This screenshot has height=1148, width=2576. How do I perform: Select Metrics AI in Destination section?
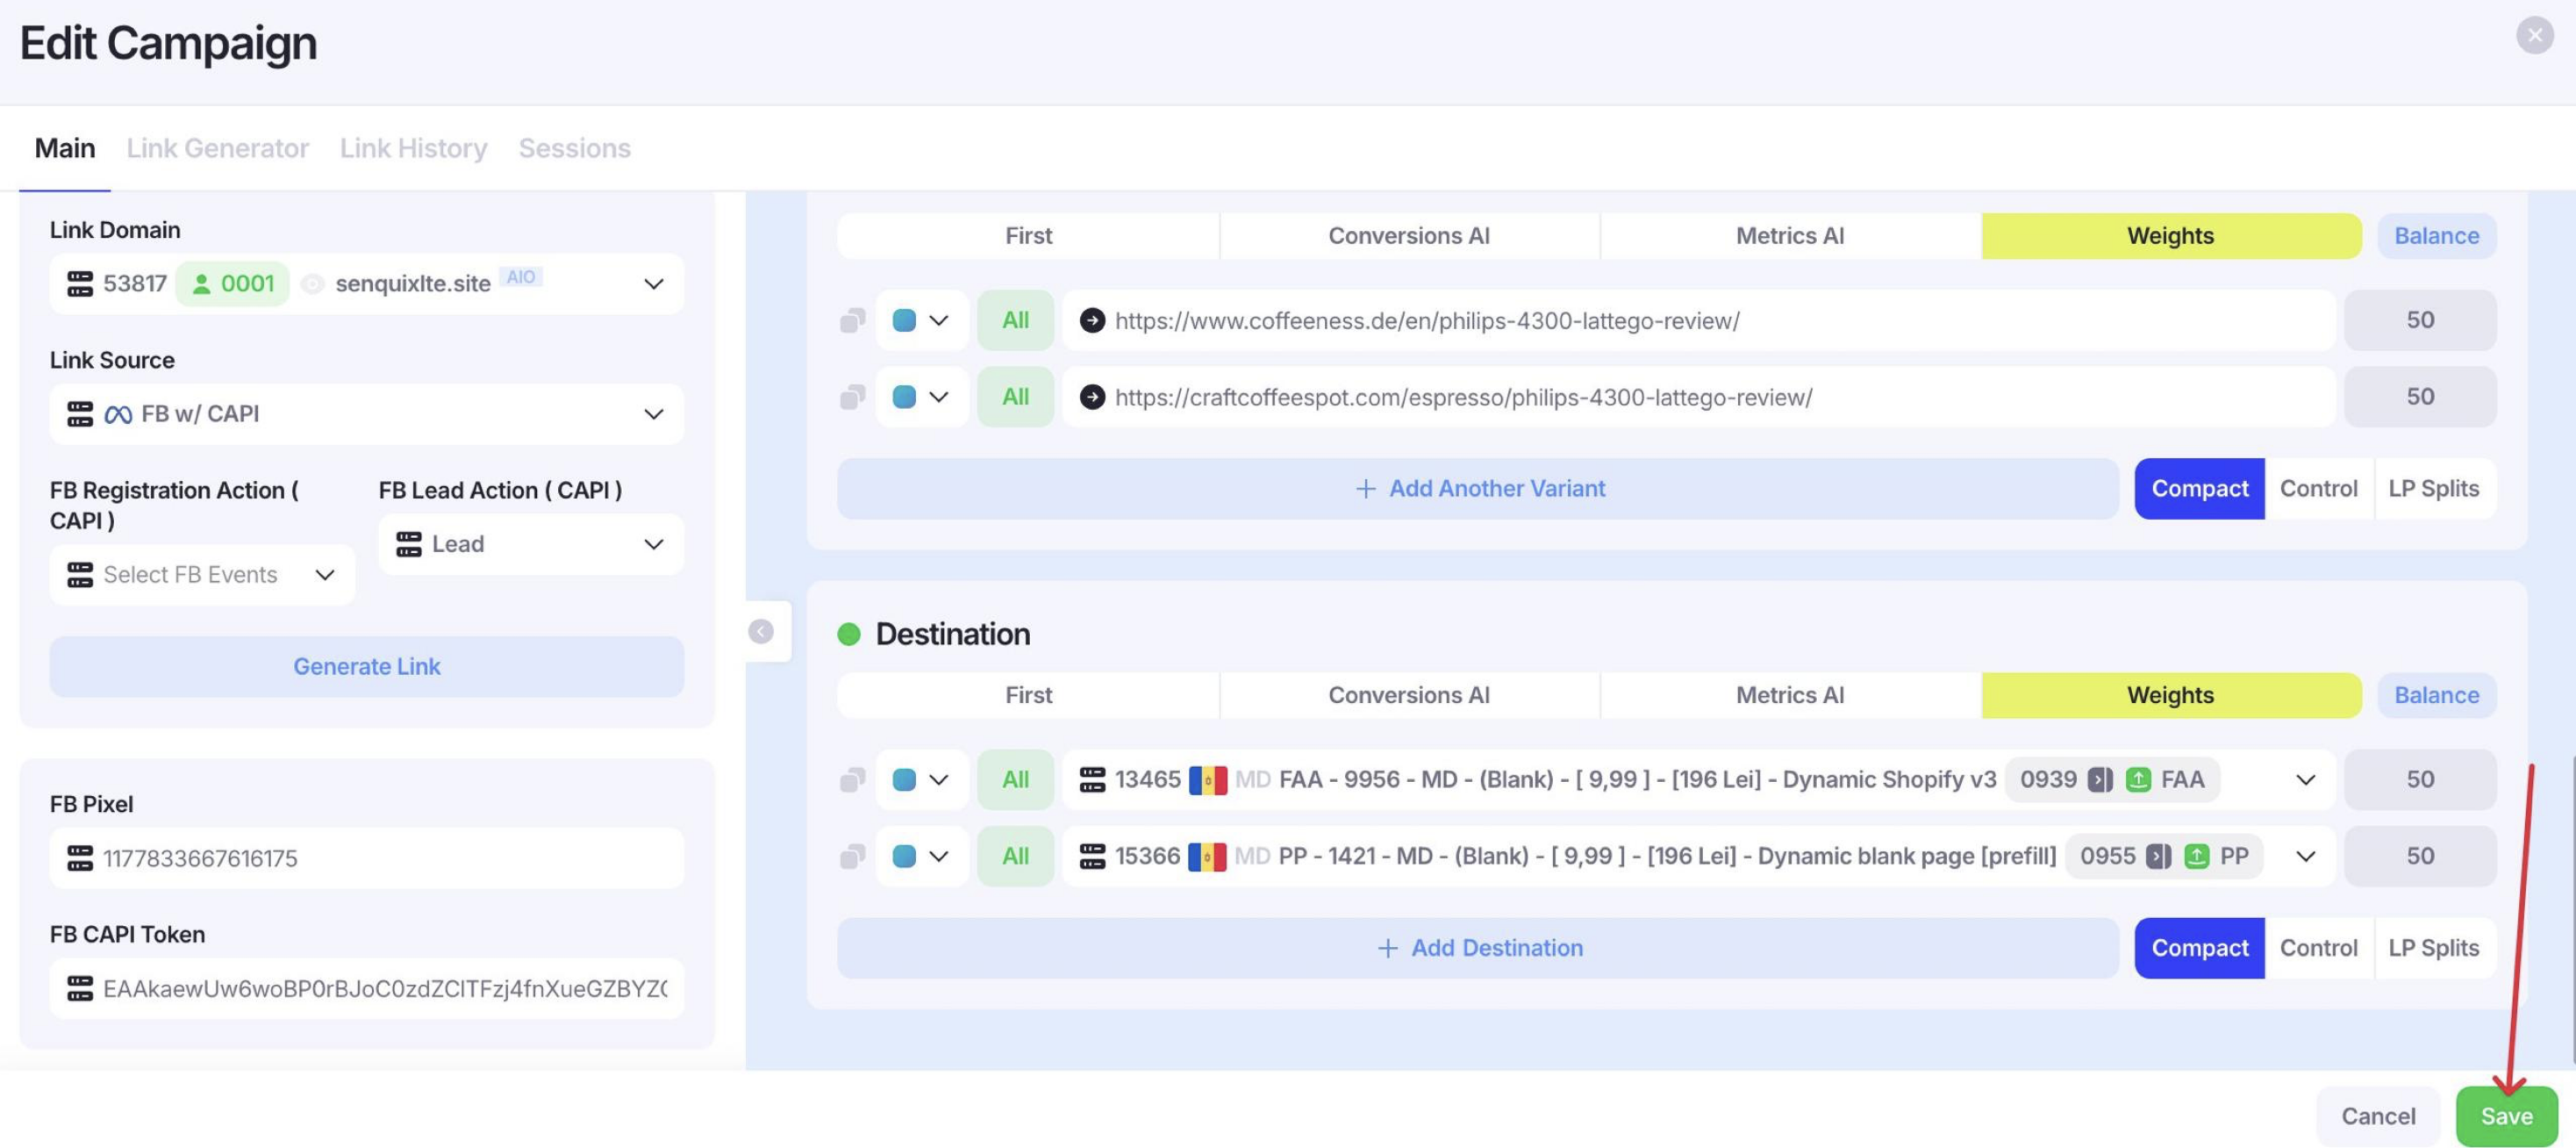pos(1790,696)
